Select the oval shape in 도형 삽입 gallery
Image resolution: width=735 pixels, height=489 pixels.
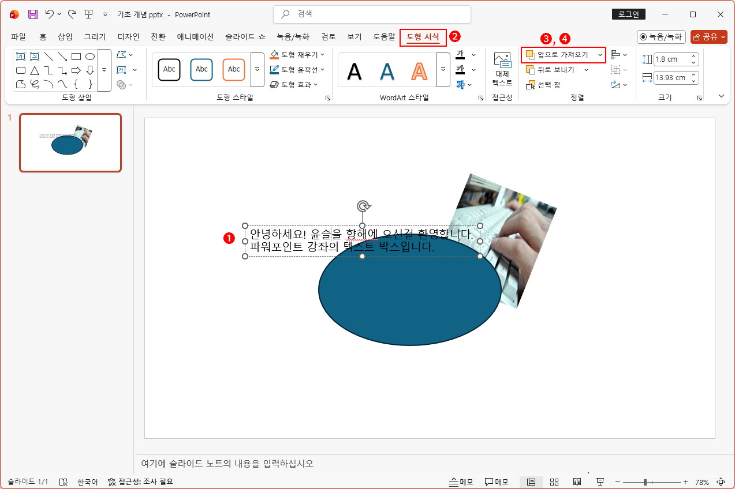[x=89, y=57]
